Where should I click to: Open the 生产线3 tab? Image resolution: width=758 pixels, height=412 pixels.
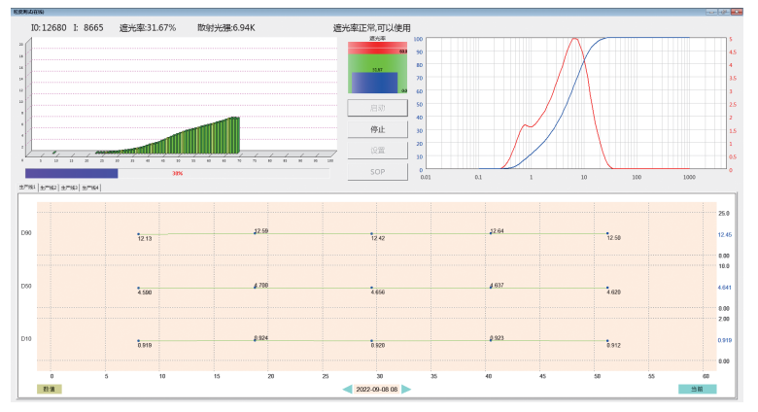(x=69, y=187)
